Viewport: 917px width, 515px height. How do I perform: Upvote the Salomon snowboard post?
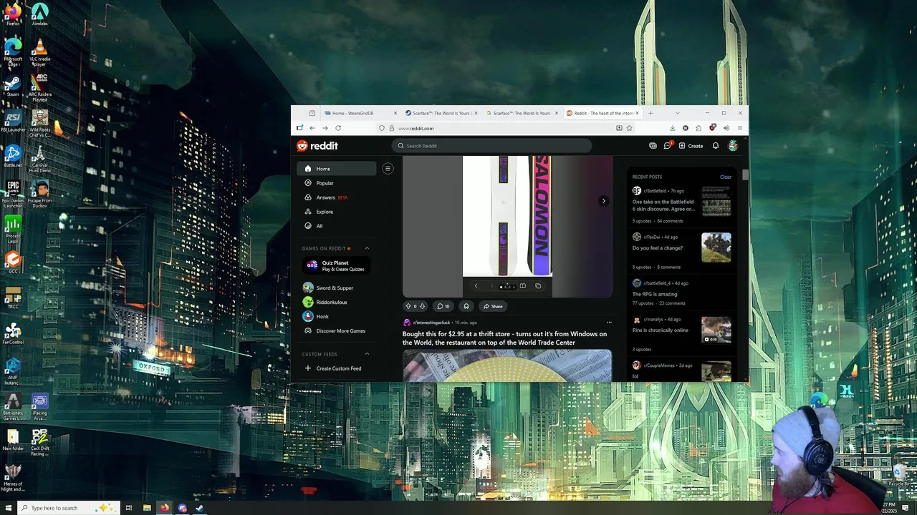coord(408,306)
